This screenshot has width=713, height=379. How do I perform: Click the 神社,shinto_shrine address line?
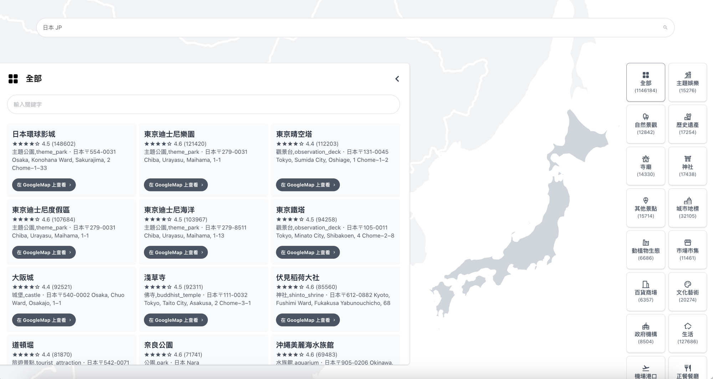pos(333,299)
